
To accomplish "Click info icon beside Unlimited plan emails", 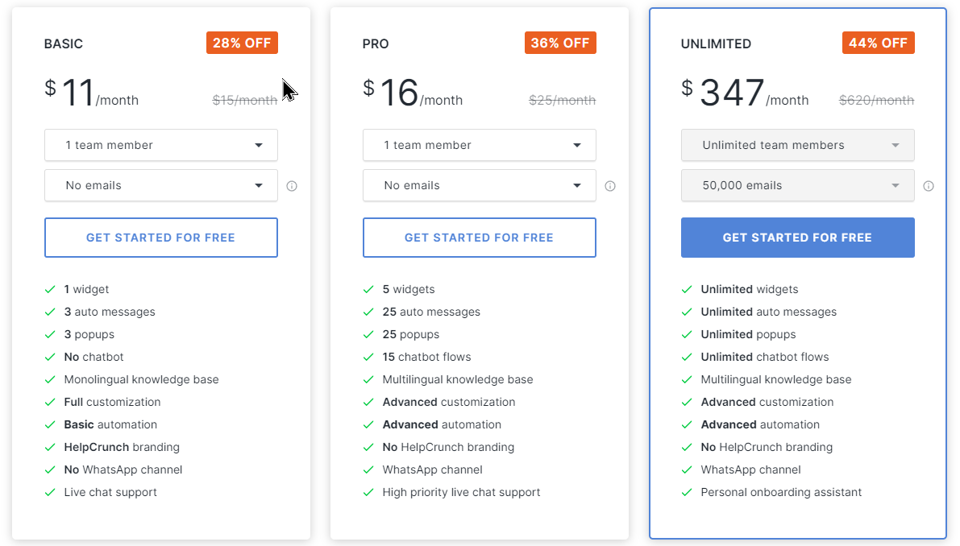I will pyautogui.click(x=929, y=186).
